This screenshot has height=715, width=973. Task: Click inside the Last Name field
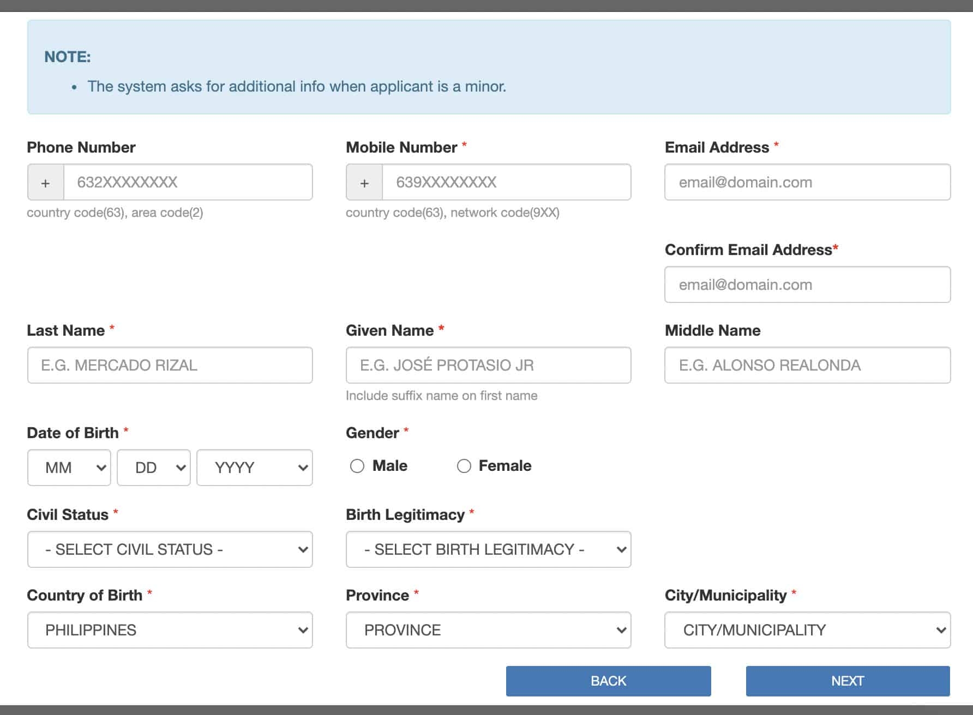[170, 365]
